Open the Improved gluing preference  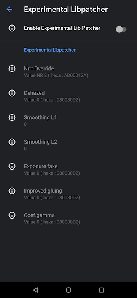click(68, 194)
